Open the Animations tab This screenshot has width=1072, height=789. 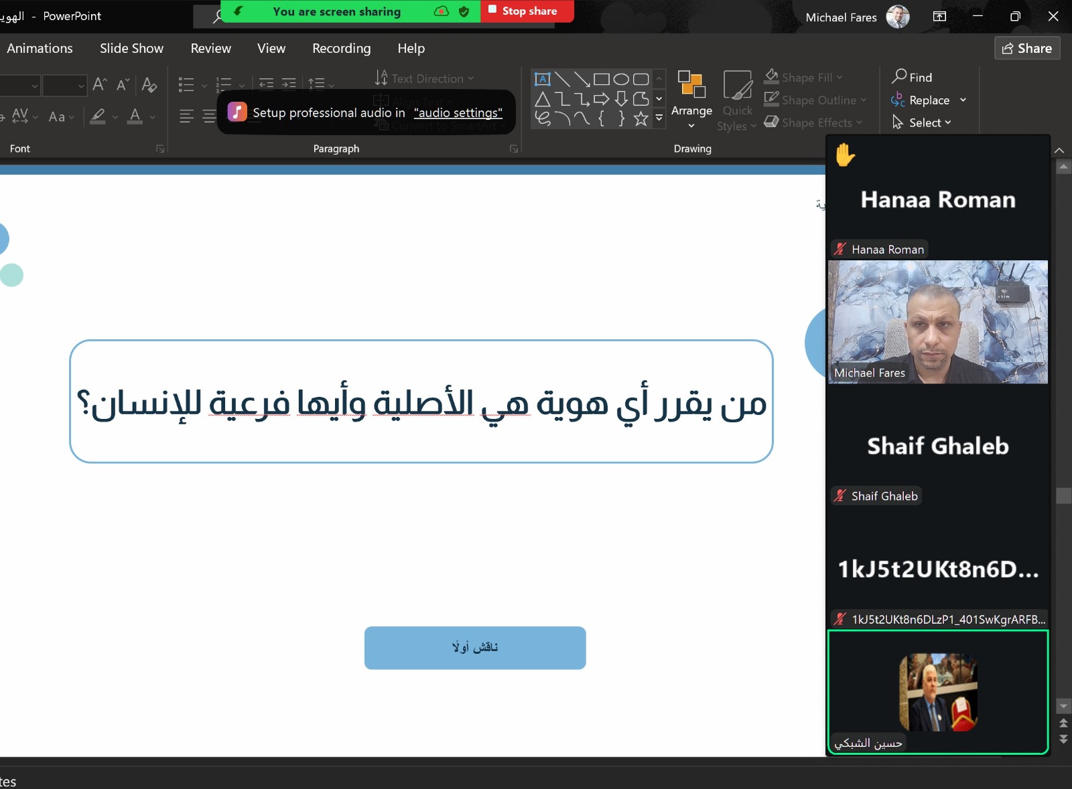pos(40,48)
